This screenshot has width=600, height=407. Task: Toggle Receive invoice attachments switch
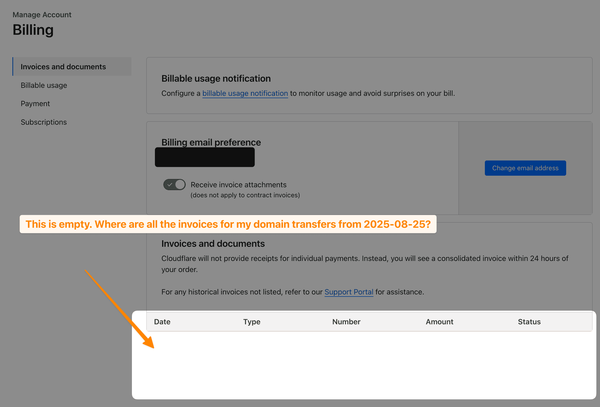point(174,185)
